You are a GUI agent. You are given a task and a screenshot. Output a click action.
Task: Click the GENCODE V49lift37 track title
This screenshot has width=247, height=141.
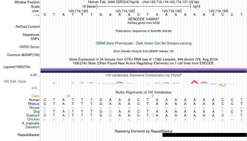(144, 19)
